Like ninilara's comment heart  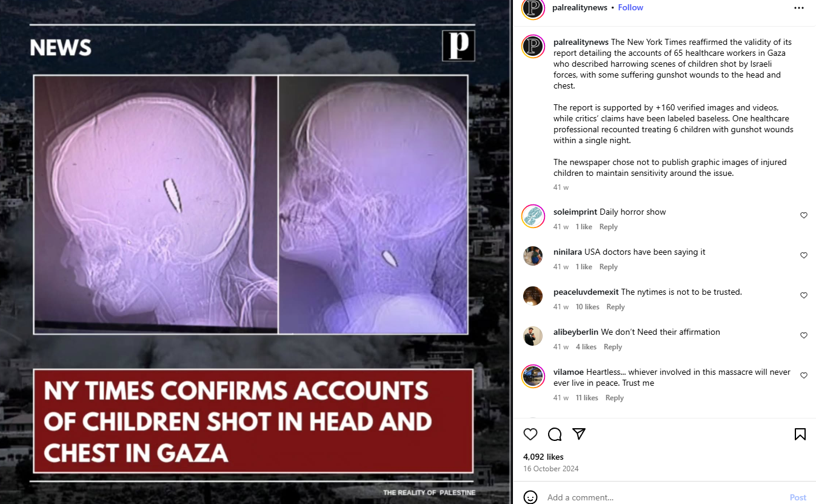(804, 255)
